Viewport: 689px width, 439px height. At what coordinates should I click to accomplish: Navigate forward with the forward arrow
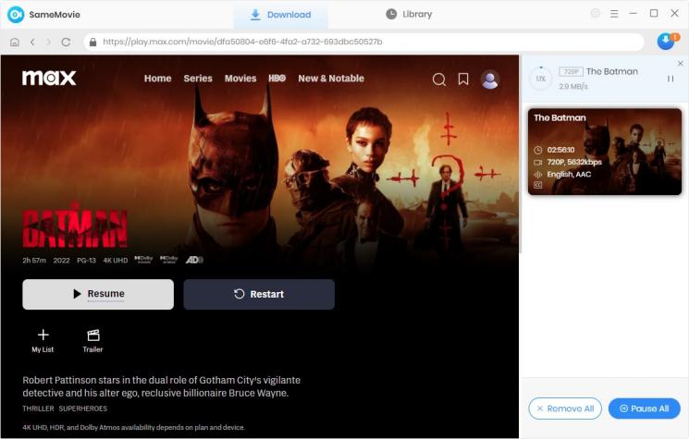(x=49, y=43)
